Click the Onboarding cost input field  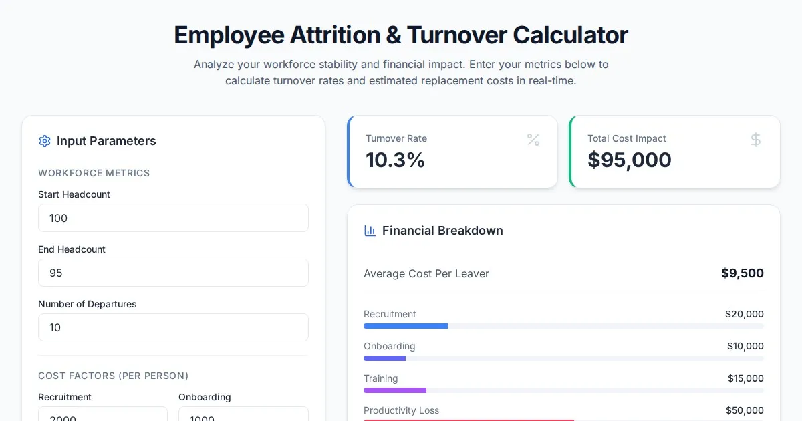(243, 414)
